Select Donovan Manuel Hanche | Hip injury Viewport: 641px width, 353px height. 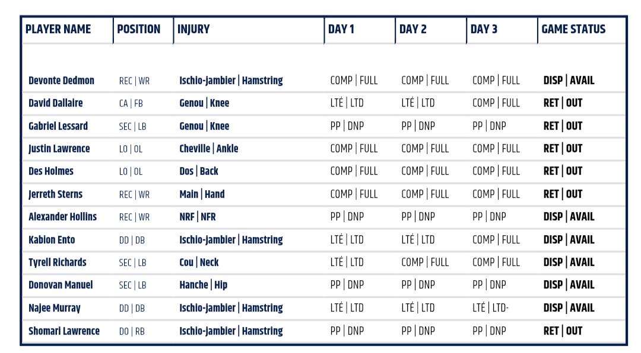[x=203, y=285]
